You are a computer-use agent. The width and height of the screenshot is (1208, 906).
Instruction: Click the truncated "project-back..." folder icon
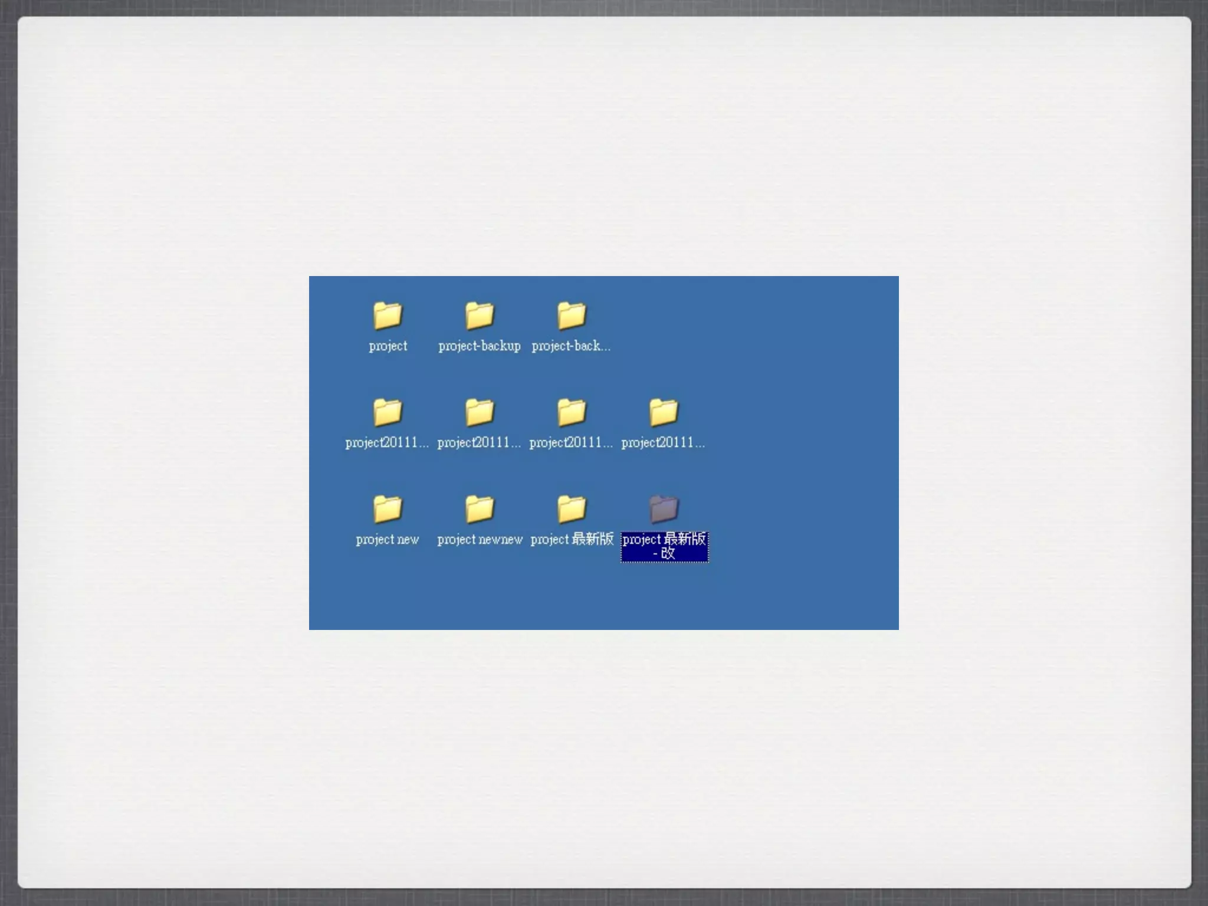[x=572, y=316]
